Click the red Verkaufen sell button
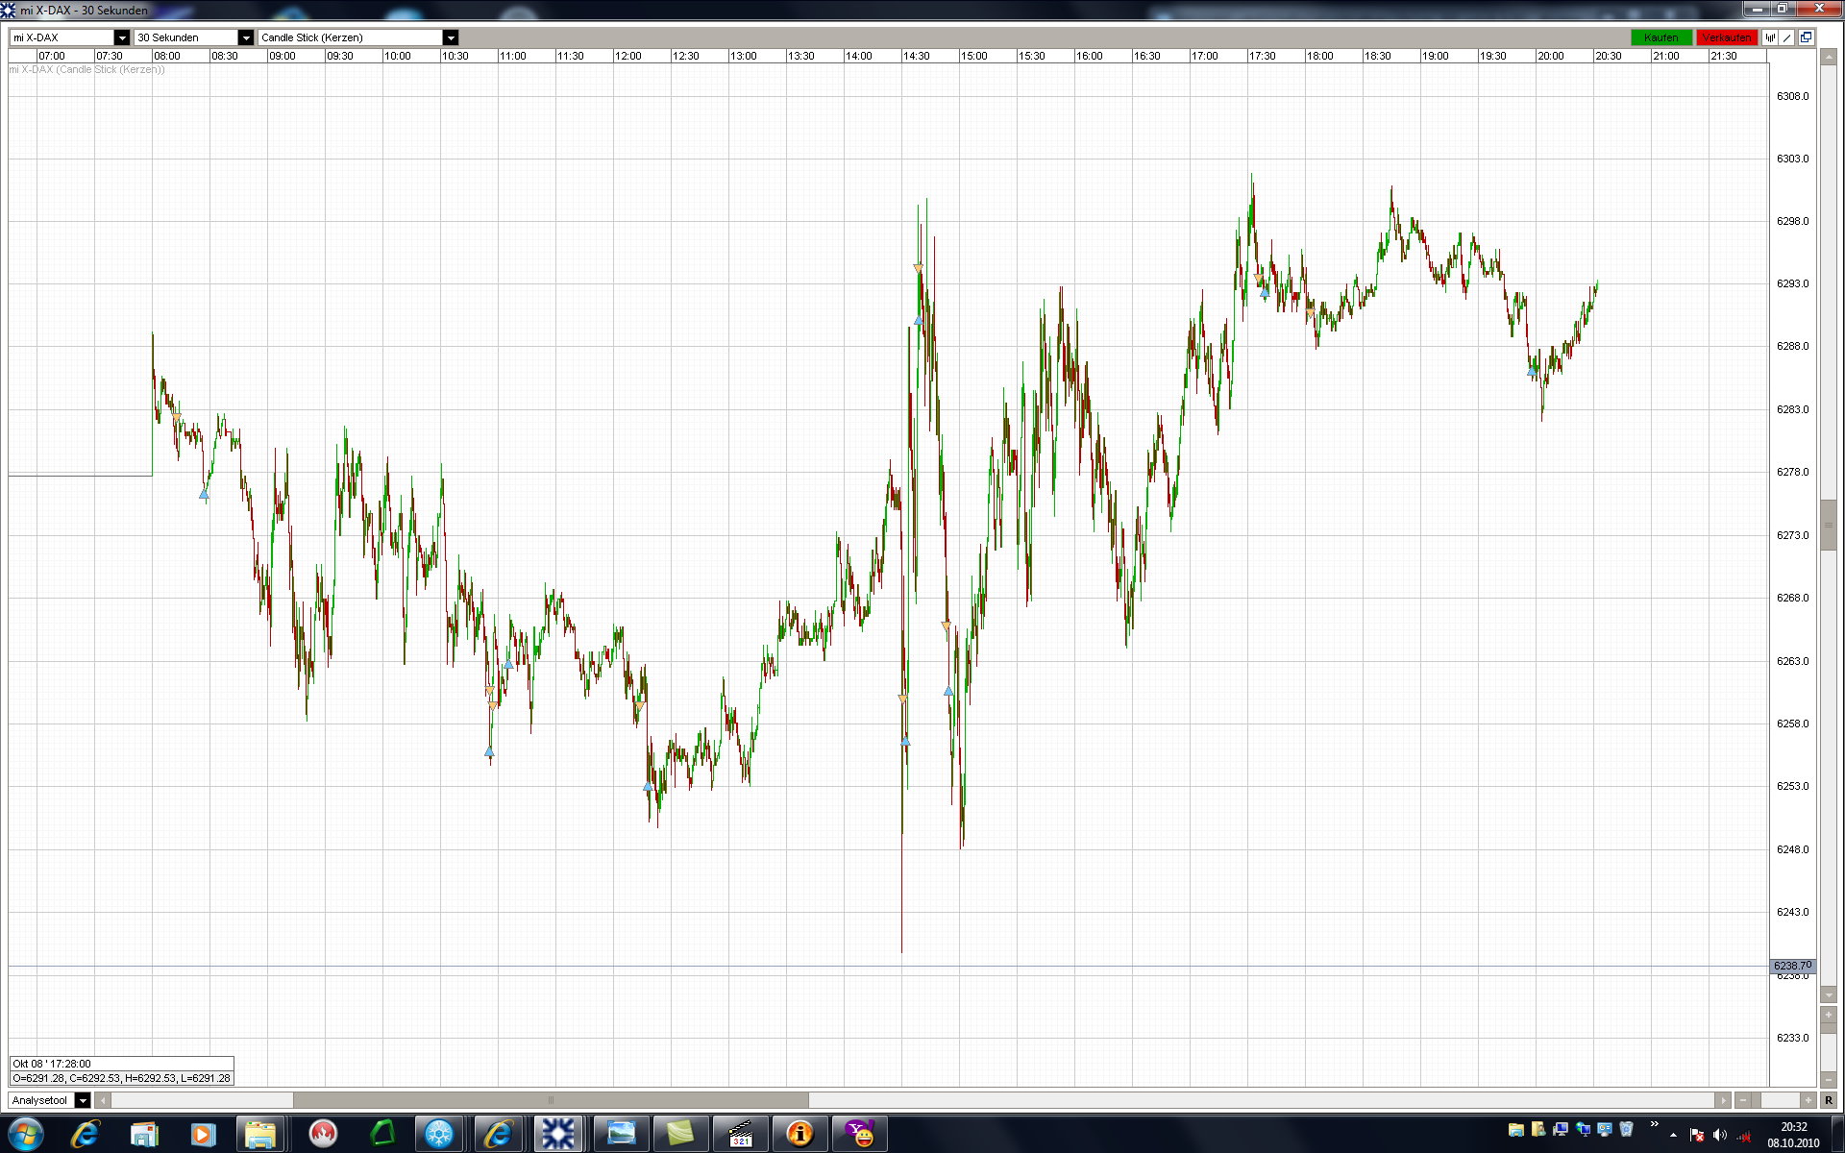The width and height of the screenshot is (1845, 1153). (x=1726, y=37)
